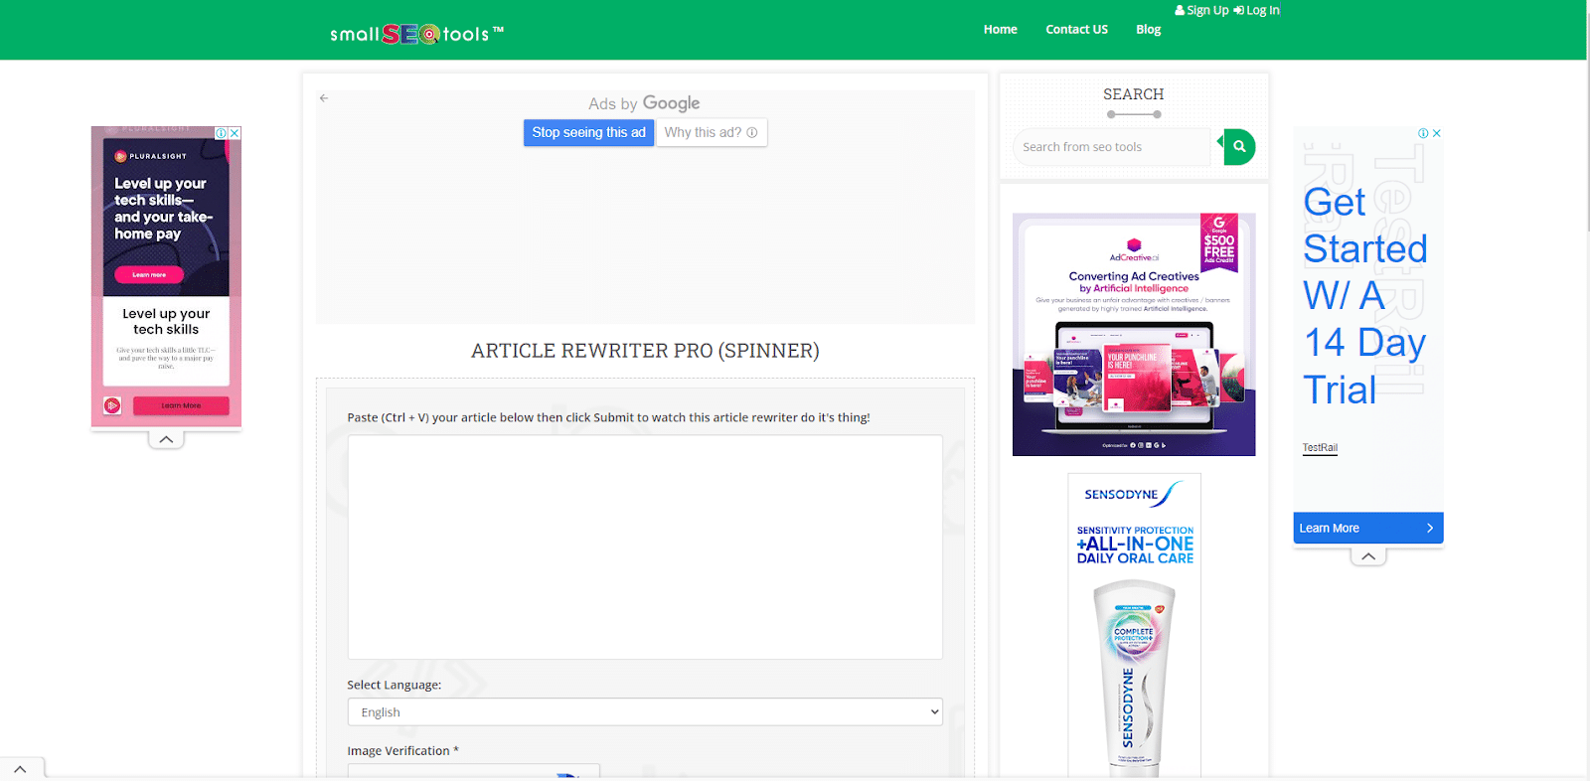Click Stop seeing this ad button
Viewport: 1590px width, 781px height.
click(588, 132)
